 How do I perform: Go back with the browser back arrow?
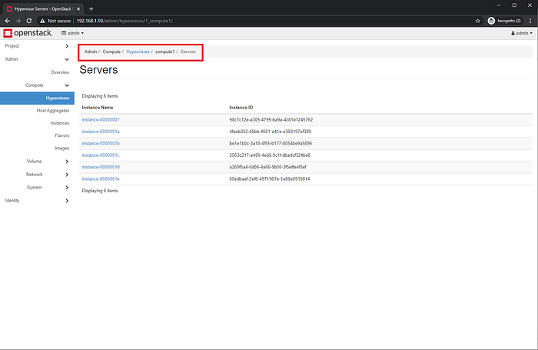7,21
